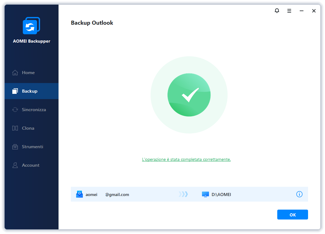The width and height of the screenshot is (325, 234).
Task: Click the "AOMEI Backupper" title text
Action: [x=31, y=41]
